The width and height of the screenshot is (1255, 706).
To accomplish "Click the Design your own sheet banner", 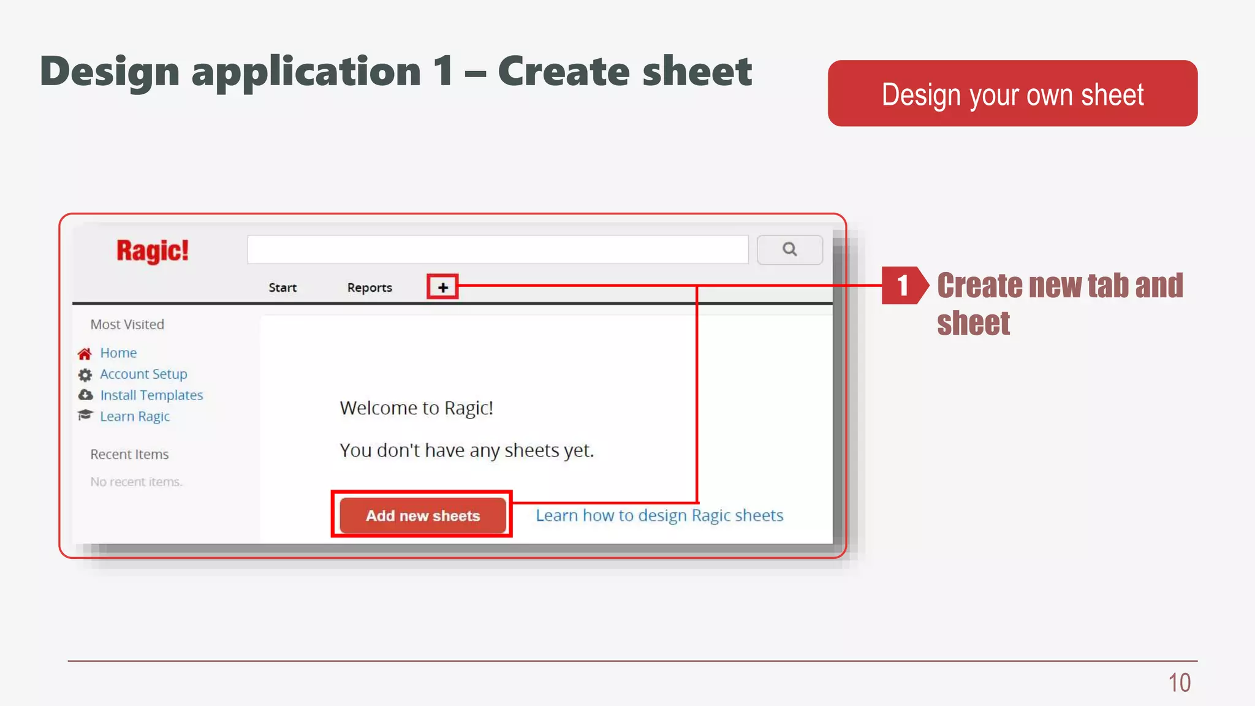I will point(1012,93).
